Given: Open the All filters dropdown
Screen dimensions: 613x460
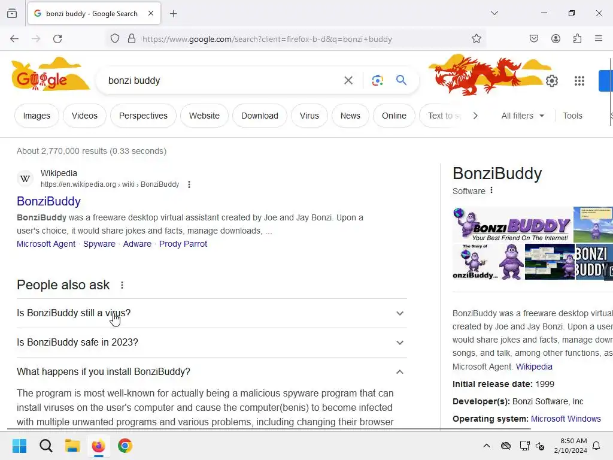Looking at the screenshot, I should (523, 116).
